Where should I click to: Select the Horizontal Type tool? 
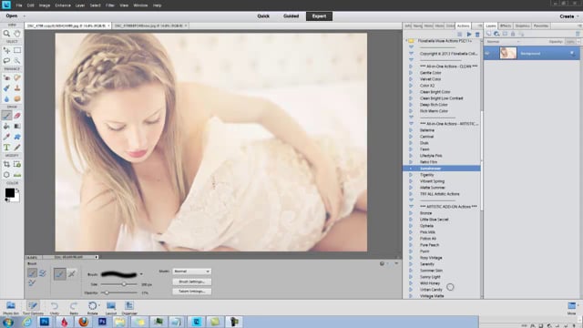coord(6,148)
